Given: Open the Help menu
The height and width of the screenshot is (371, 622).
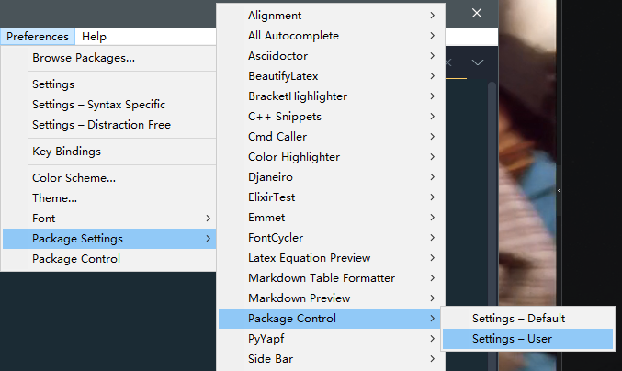Looking at the screenshot, I should [94, 37].
